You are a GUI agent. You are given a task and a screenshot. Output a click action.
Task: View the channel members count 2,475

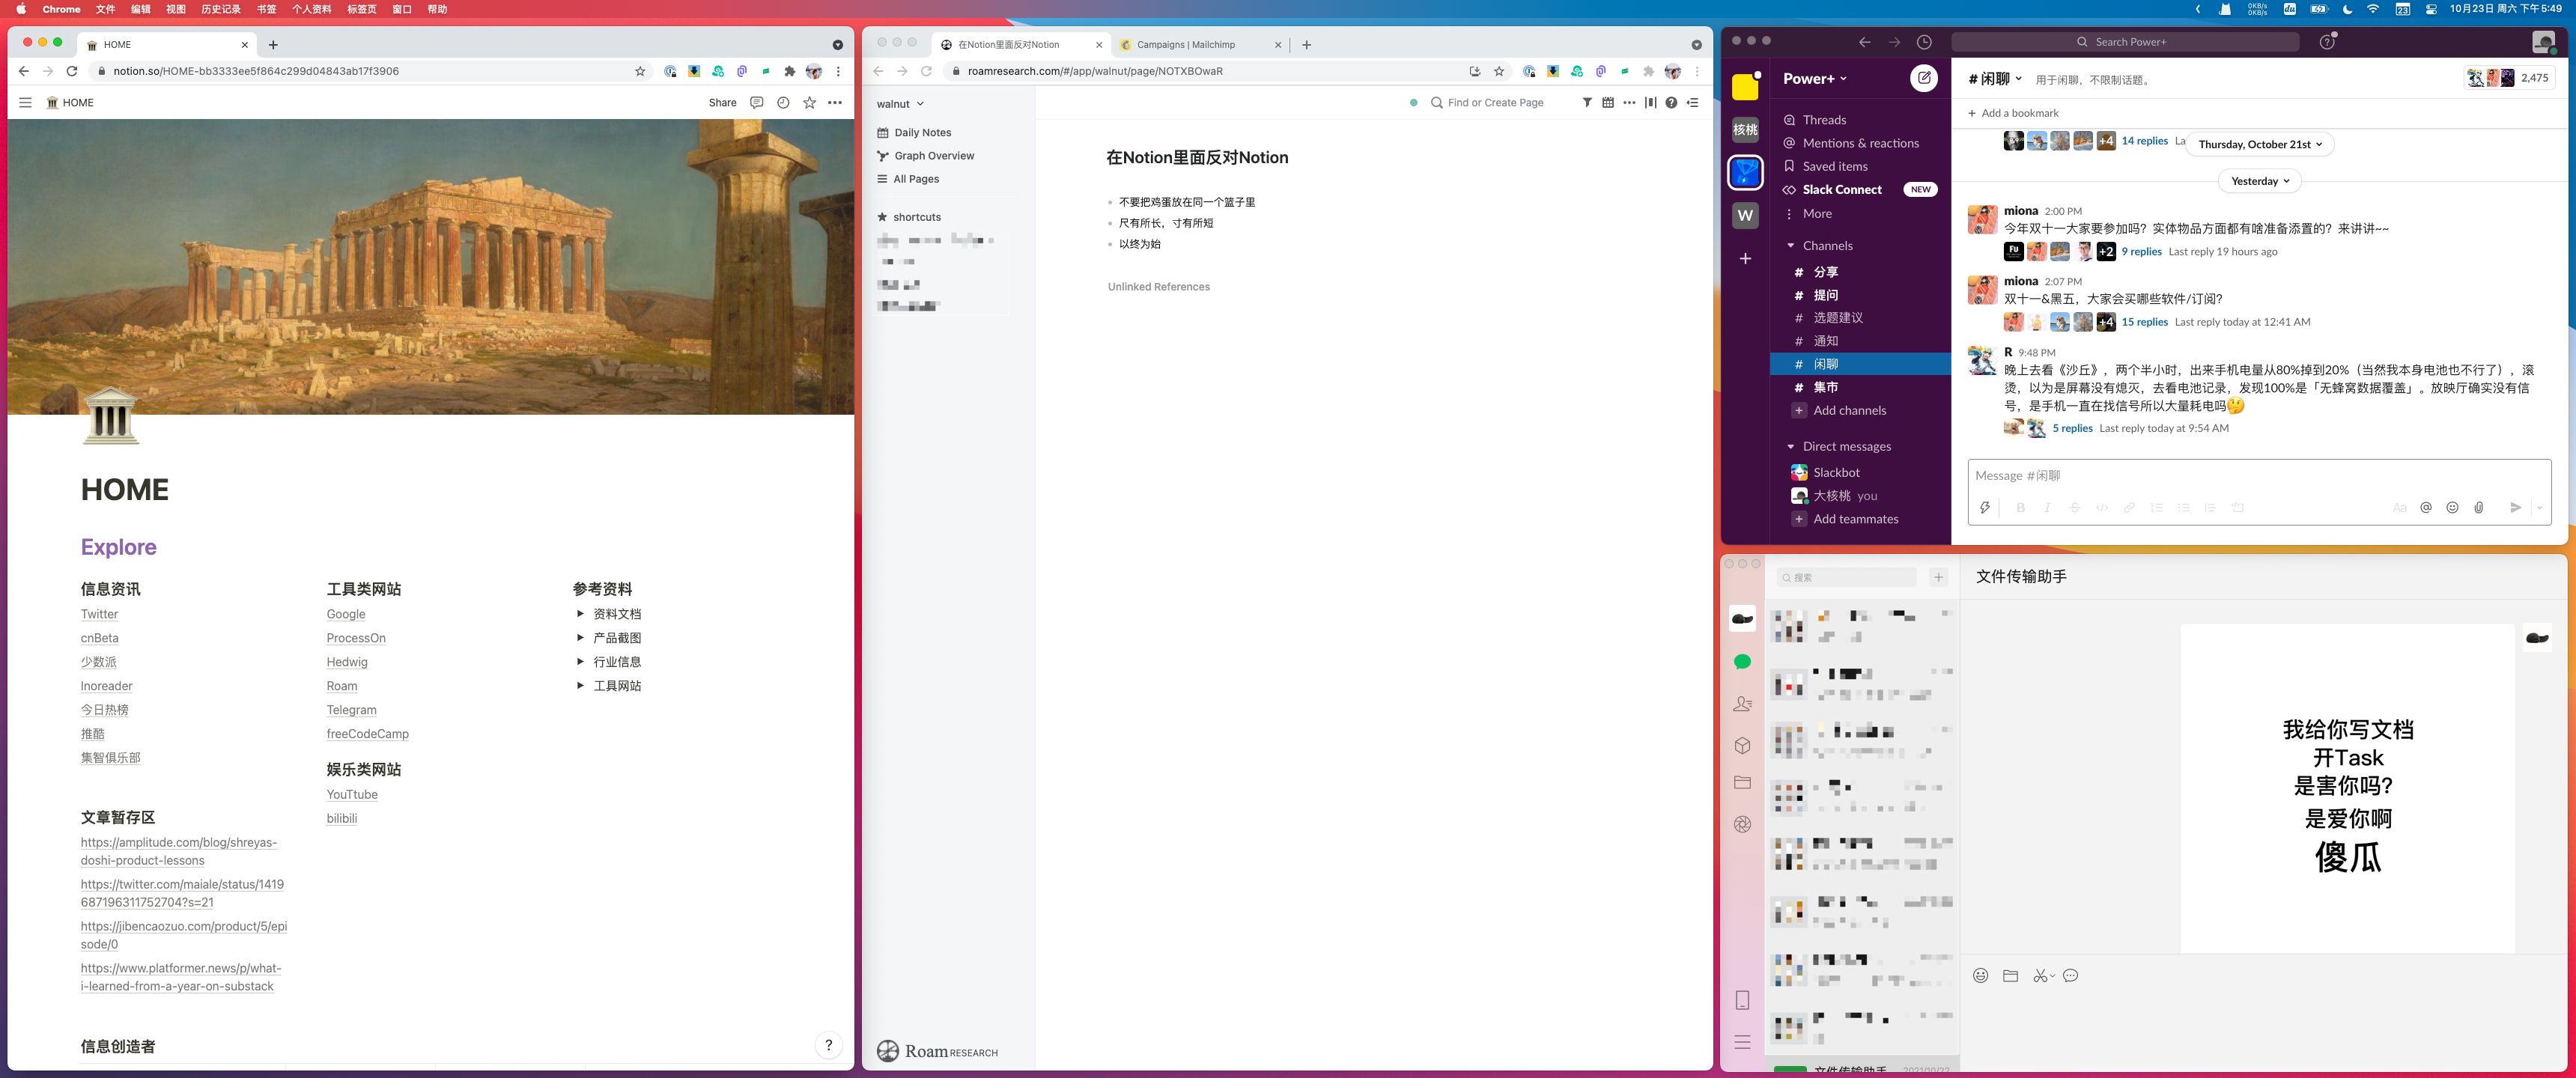(2510, 77)
